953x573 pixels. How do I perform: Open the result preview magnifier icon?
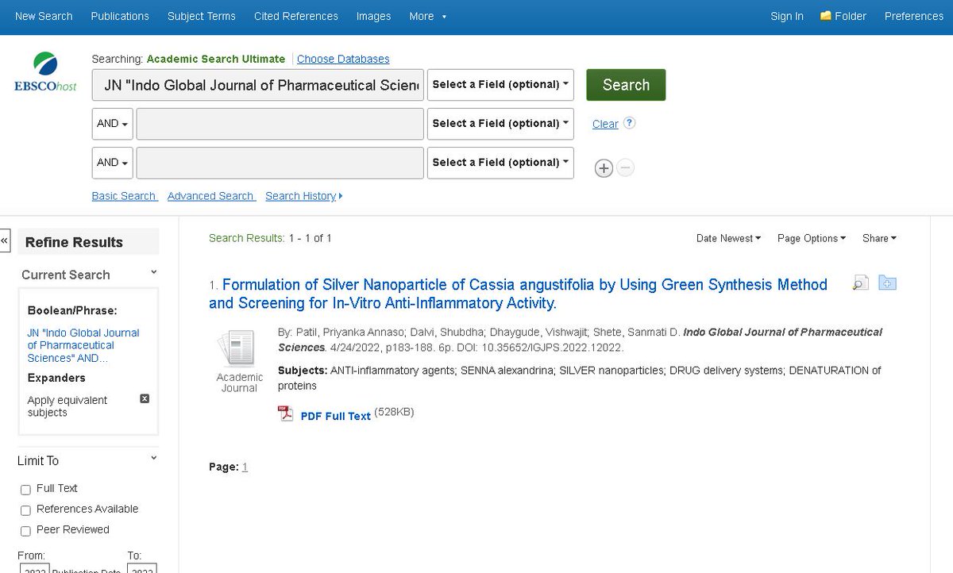click(x=860, y=283)
